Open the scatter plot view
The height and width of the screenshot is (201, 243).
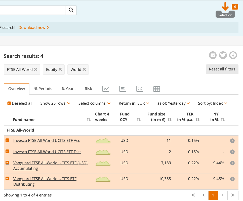coord(140,89)
